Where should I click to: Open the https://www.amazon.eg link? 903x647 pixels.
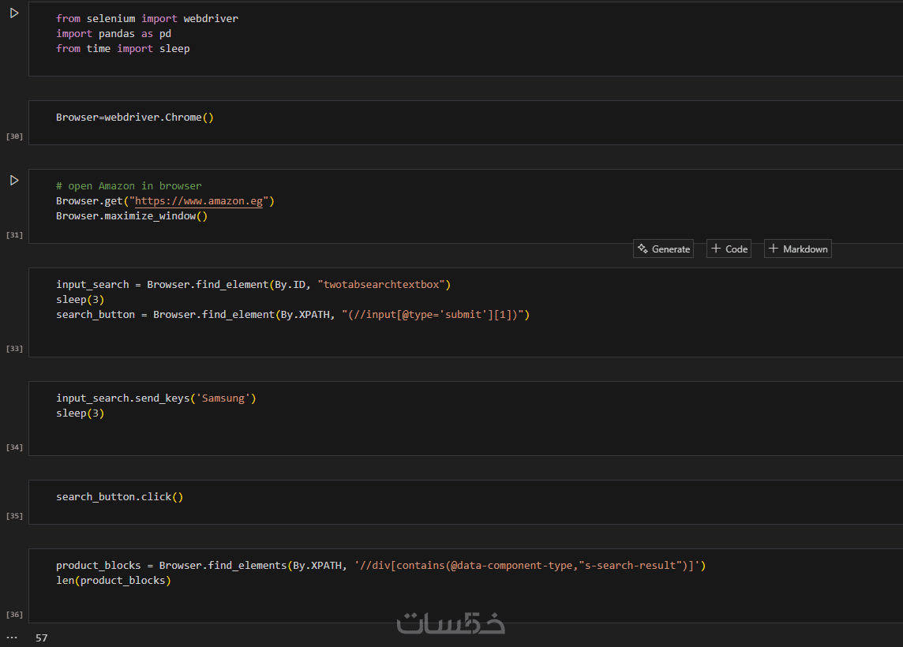tap(199, 201)
